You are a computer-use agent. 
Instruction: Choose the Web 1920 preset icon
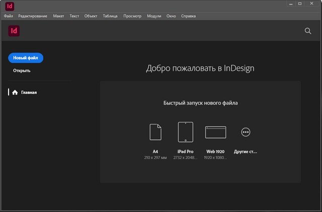(216, 132)
